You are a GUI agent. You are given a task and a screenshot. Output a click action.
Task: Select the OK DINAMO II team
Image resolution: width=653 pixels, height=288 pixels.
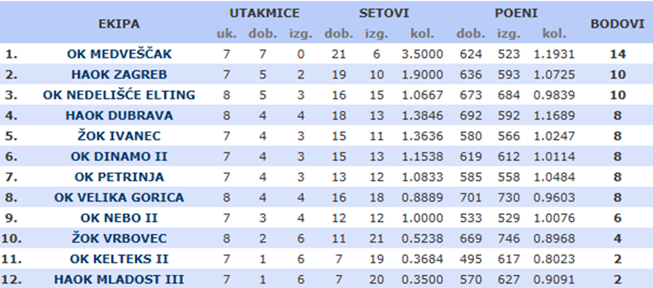click(119, 157)
